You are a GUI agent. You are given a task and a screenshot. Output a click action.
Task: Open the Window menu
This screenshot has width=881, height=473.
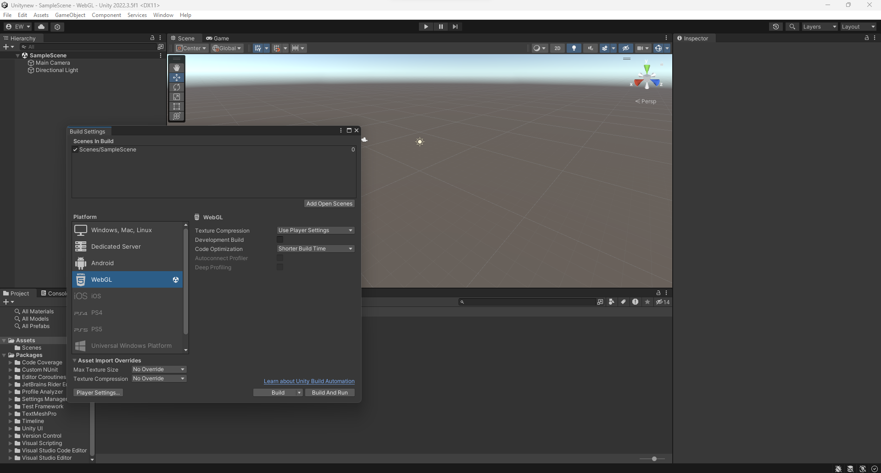click(163, 15)
